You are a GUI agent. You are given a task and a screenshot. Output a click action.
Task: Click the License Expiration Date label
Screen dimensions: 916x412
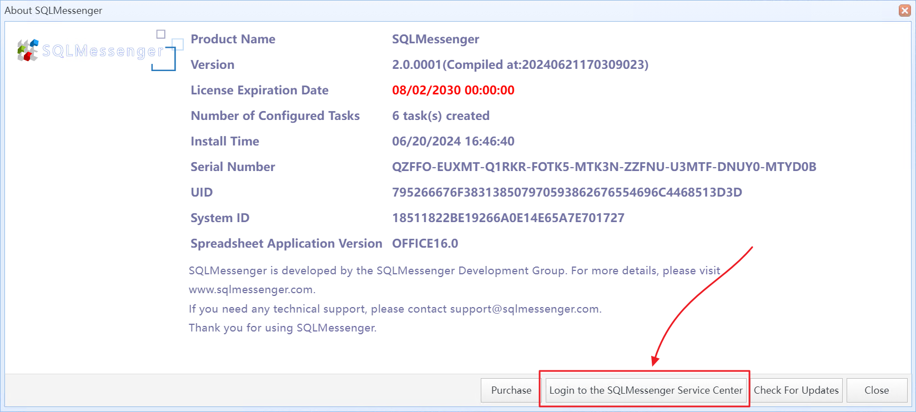pyautogui.click(x=259, y=90)
